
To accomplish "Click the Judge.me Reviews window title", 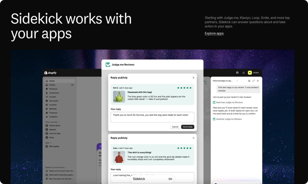I will [x=123, y=65].
